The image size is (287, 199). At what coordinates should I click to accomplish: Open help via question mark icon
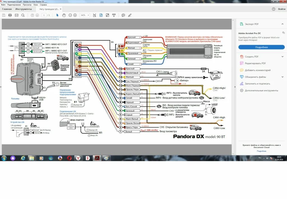(274, 9)
